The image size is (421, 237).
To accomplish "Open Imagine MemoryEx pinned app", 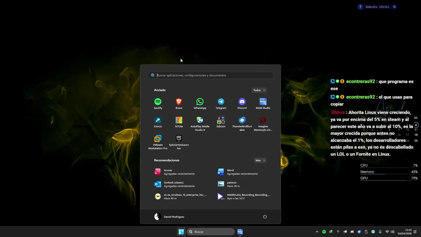I will coord(263,124).
